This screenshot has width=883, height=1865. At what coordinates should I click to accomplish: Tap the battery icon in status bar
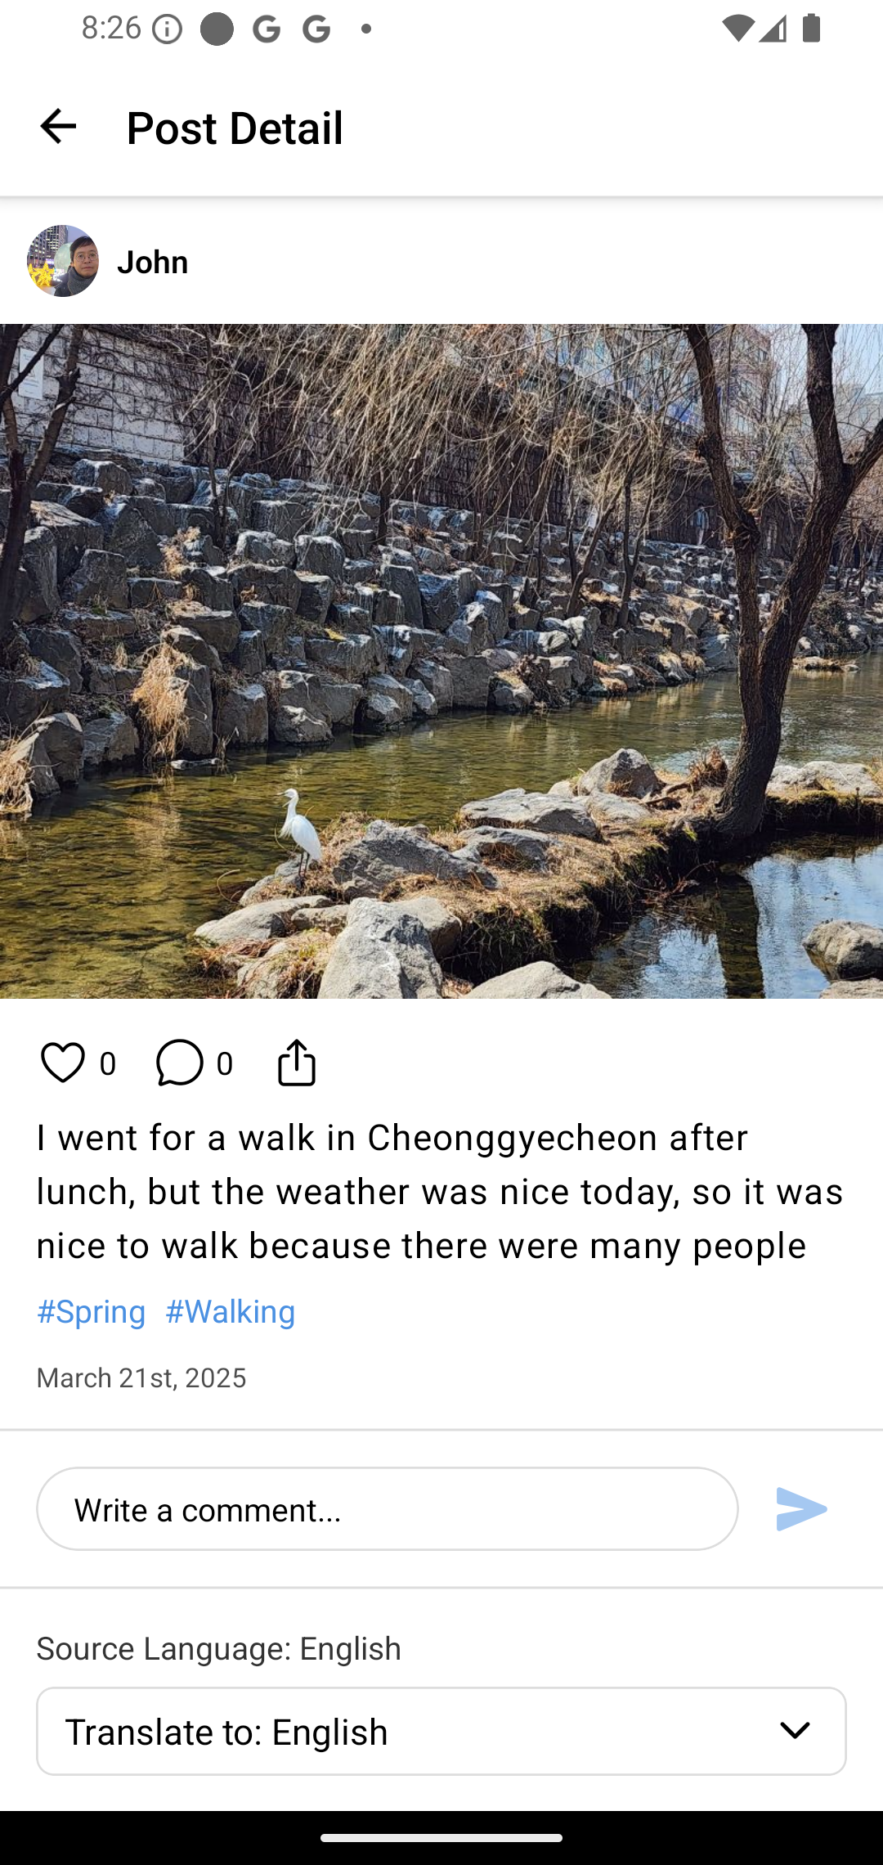[812, 29]
